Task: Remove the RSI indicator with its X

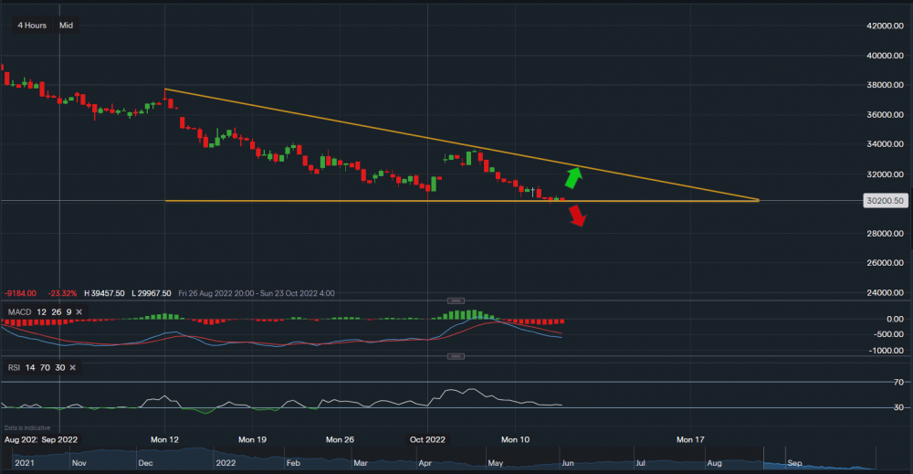Action: 72,367
